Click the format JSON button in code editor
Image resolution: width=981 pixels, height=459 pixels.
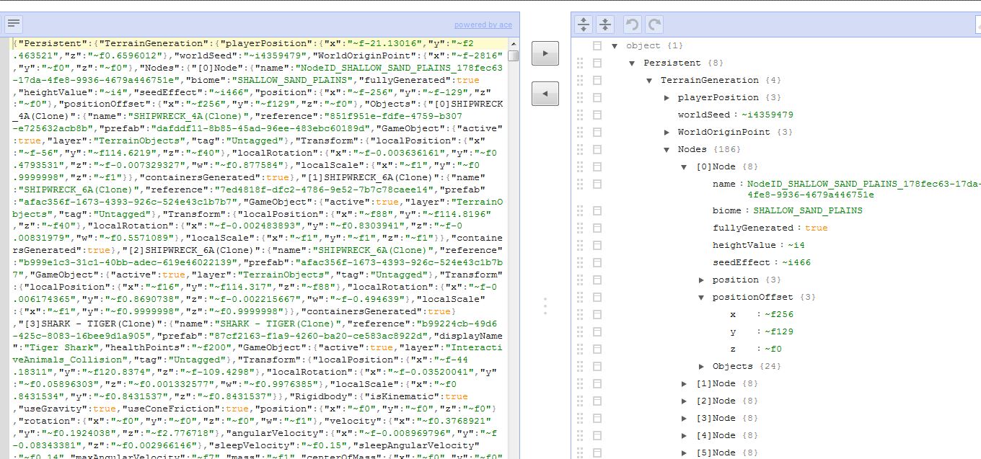point(14,24)
